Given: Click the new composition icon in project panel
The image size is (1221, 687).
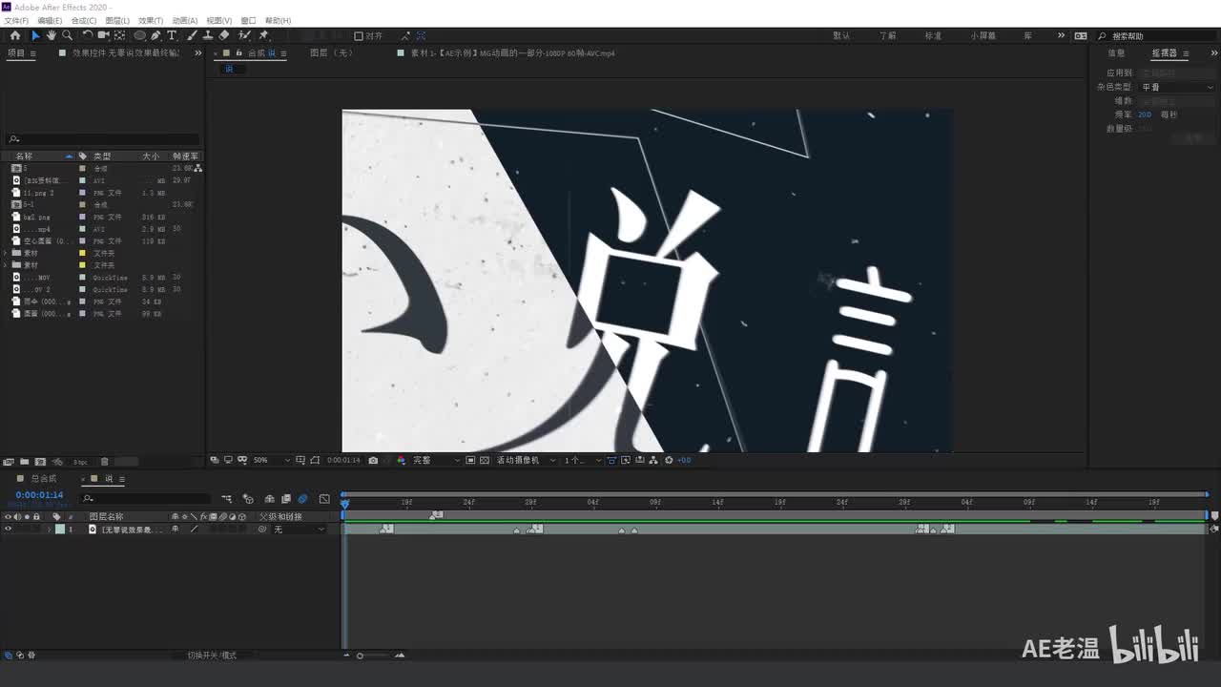Looking at the screenshot, I should (41, 462).
